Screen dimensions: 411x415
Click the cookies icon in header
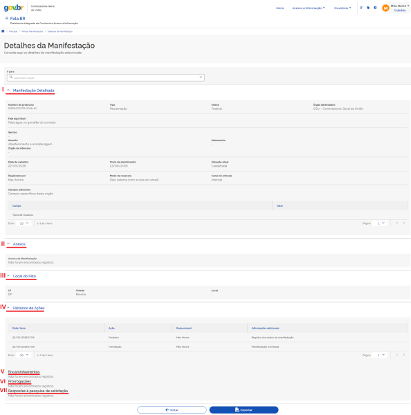368,8
